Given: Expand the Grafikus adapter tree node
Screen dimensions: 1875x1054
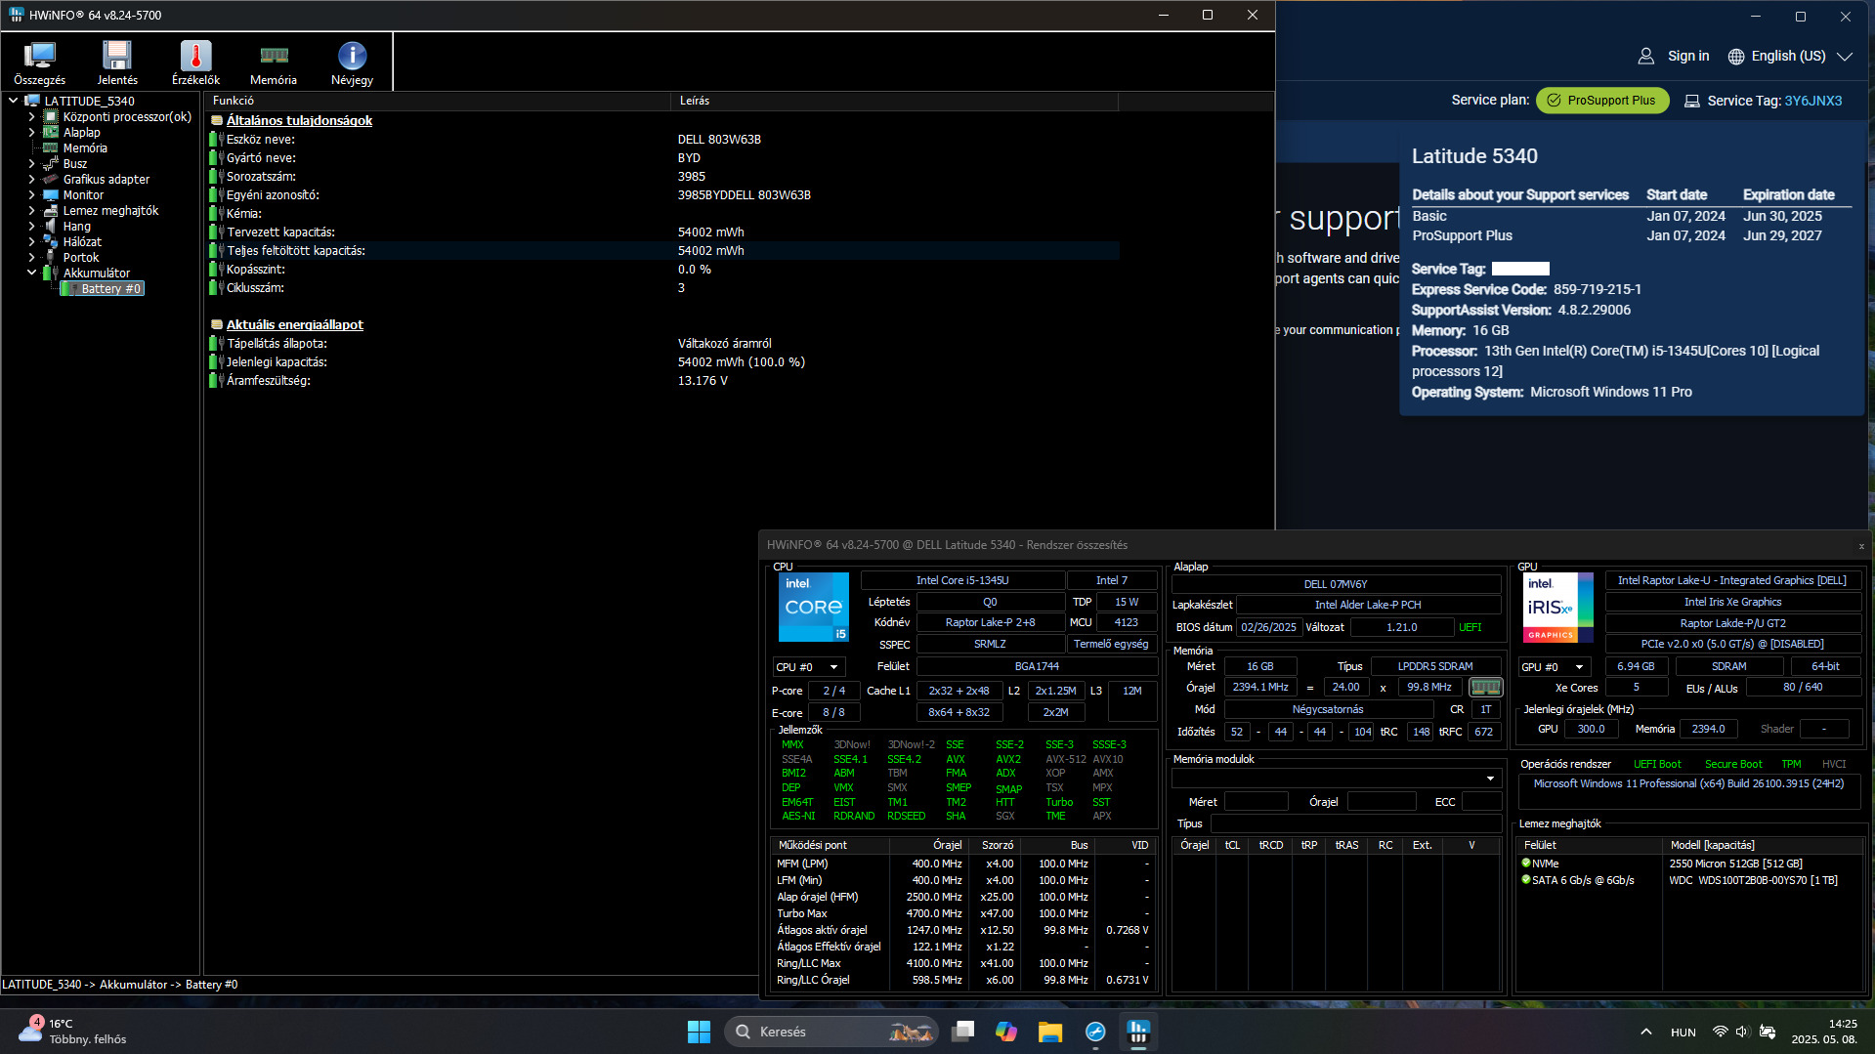Looking at the screenshot, I should point(31,179).
